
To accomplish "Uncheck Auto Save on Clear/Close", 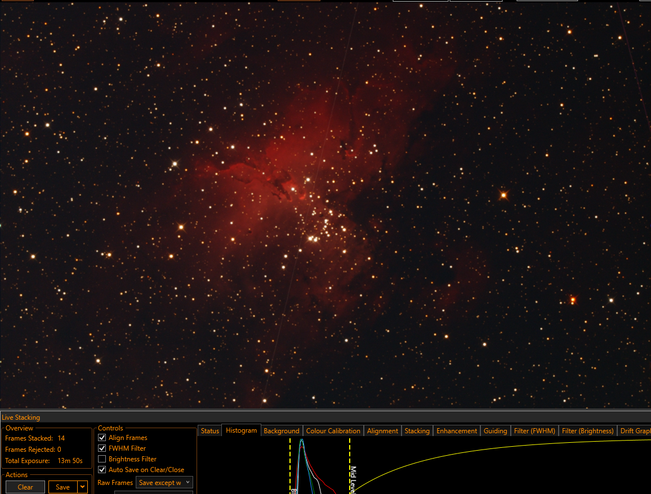I will [x=102, y=470].
